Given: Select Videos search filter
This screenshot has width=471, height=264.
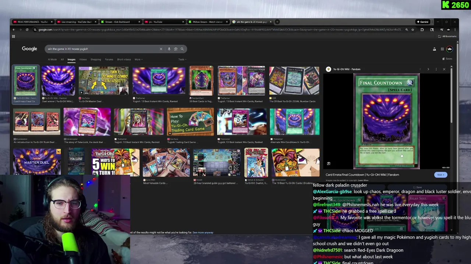Looking at the screenshot, I should point(83,59).
